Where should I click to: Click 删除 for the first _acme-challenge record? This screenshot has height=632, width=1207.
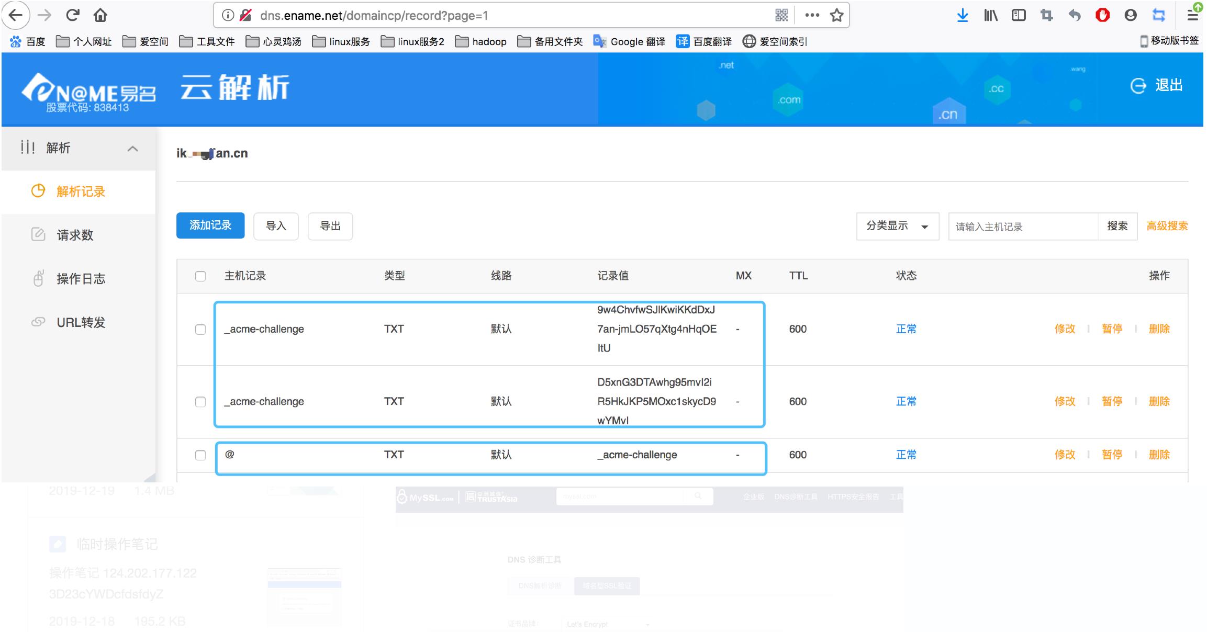tap(1159, 329)
